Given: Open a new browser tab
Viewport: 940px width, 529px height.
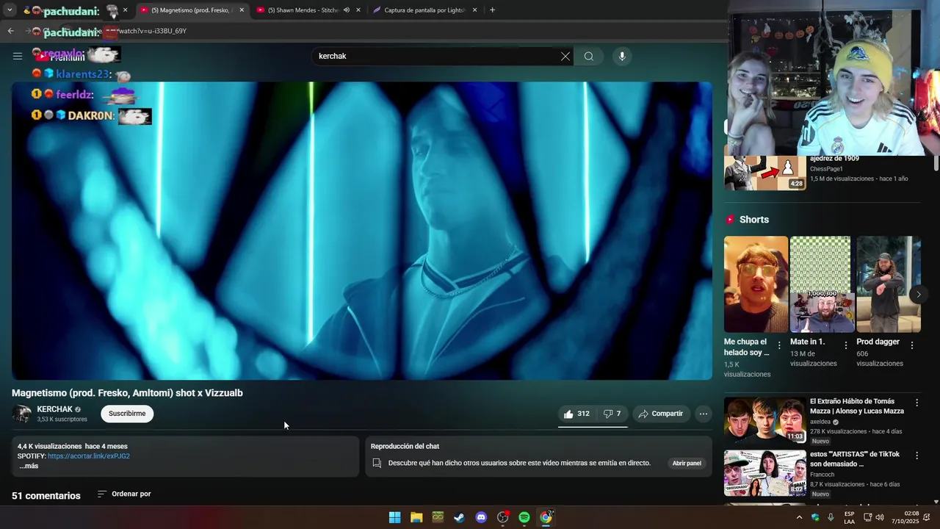Looking at the screenshot, I should point(492,10).
